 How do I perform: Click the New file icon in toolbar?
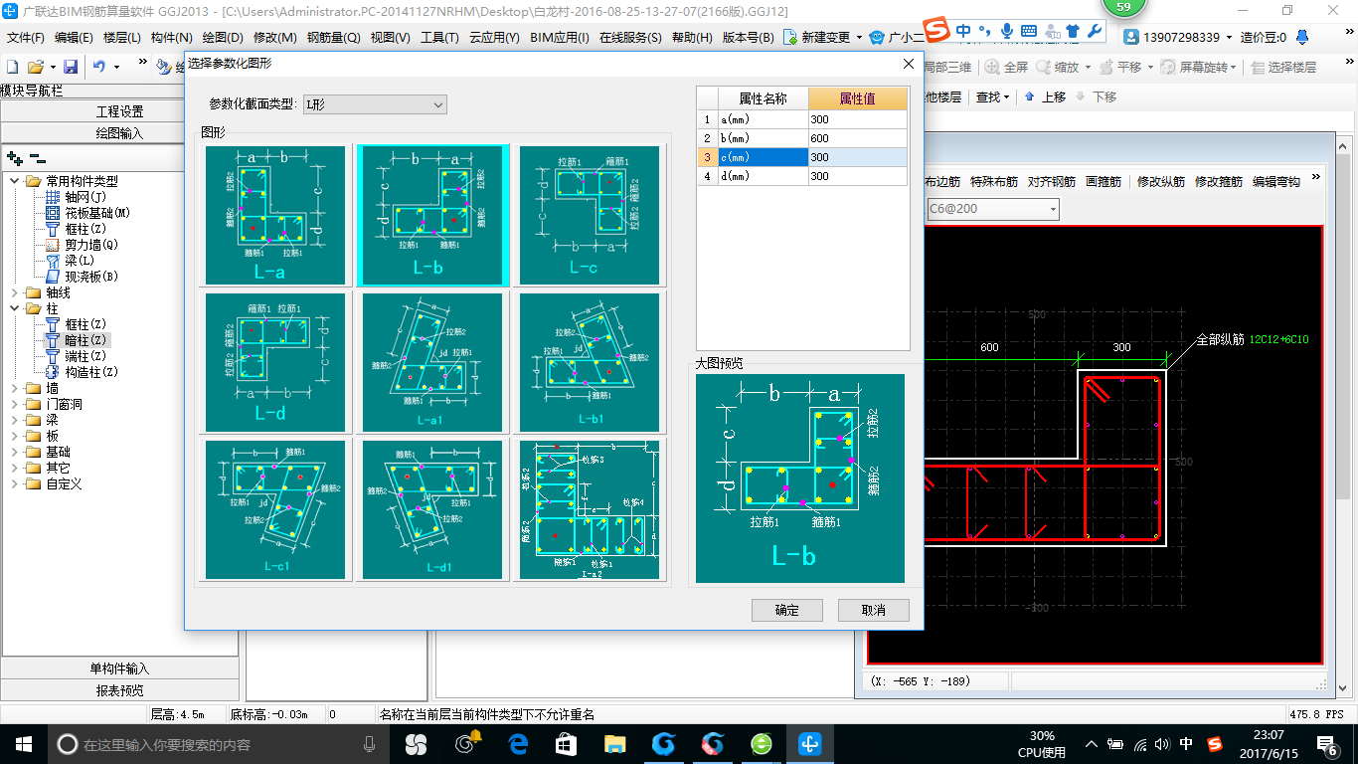click(12, 67)
